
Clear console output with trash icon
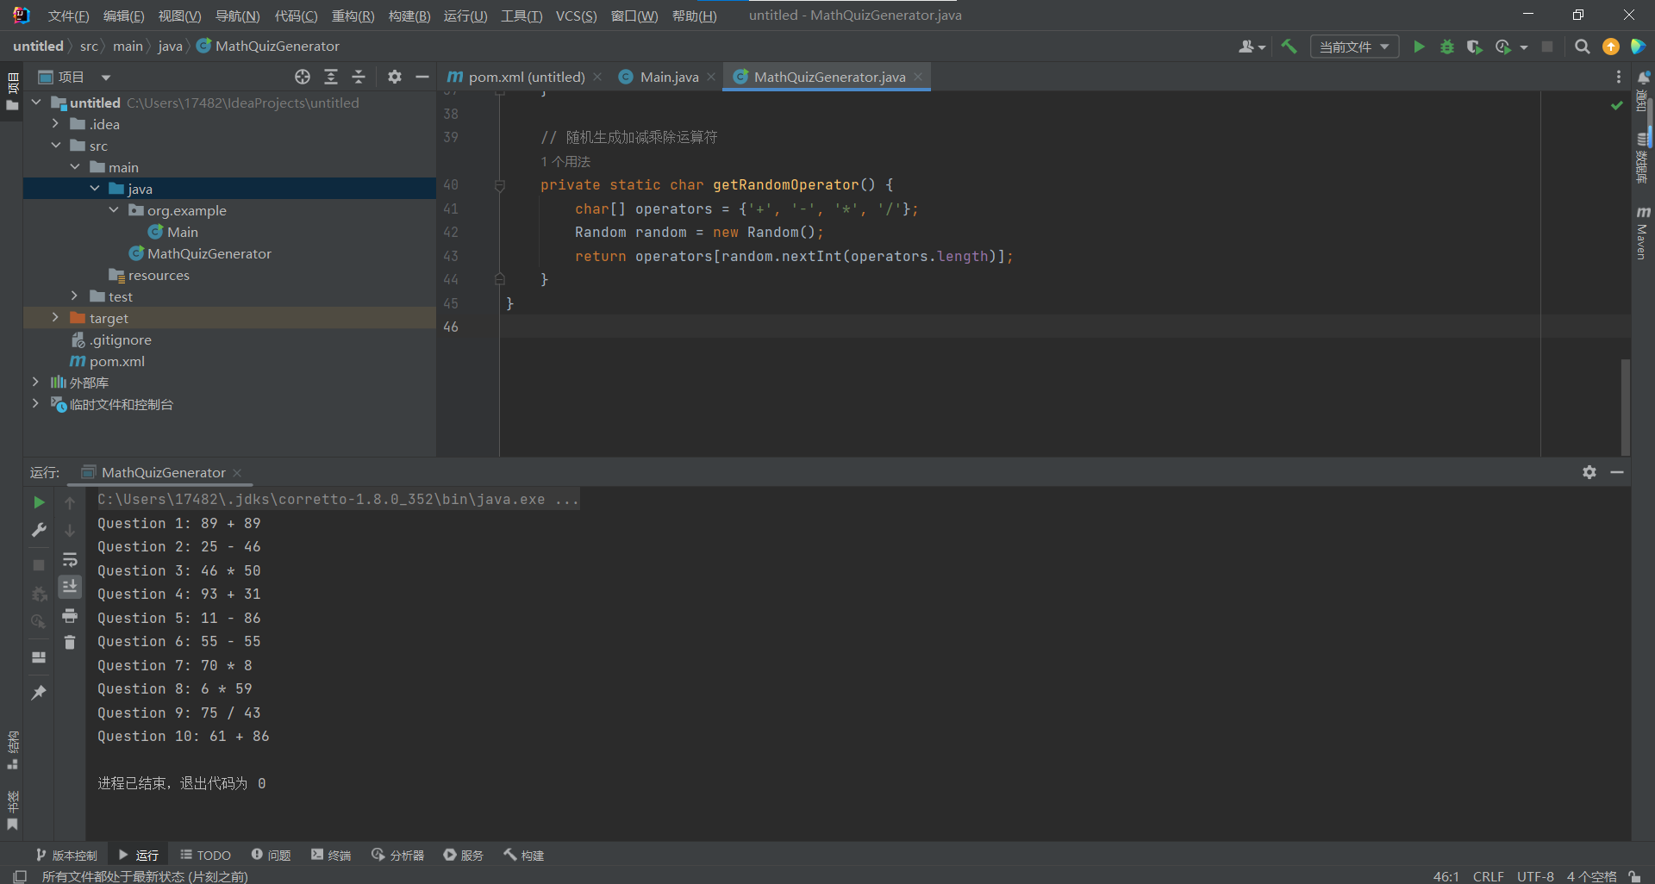(x=70, y=642)
